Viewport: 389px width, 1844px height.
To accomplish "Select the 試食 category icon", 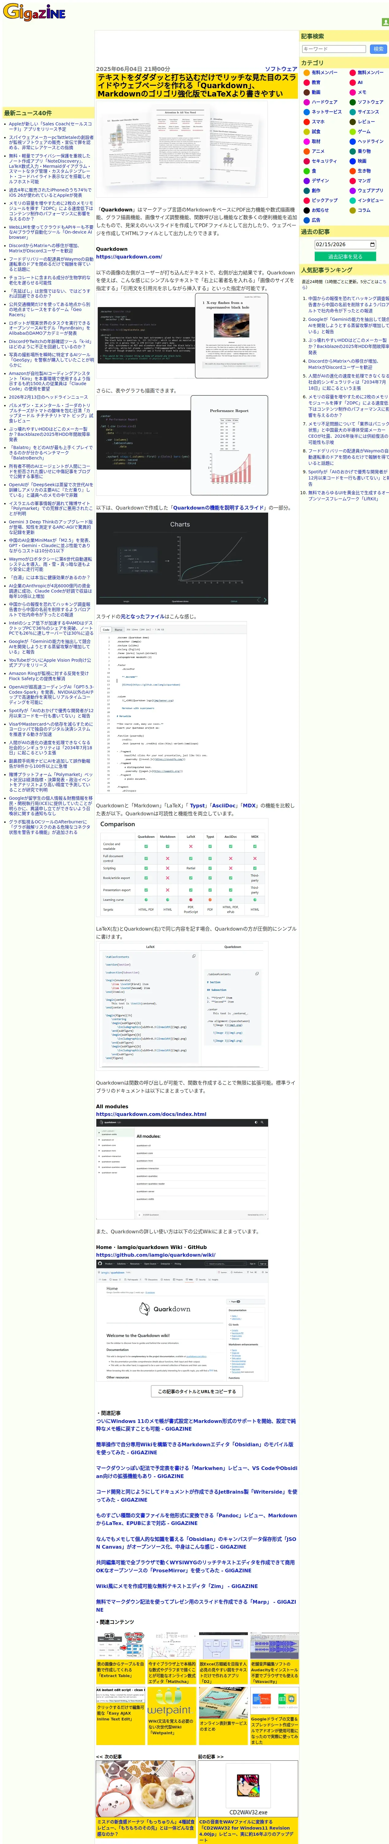I will (x=306, y=132).
